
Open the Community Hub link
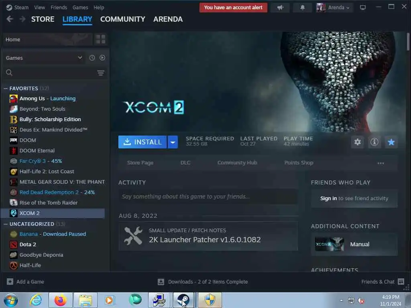tap(237, 163)
